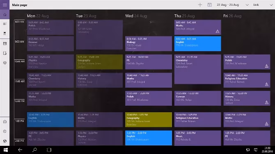Viewport: 275px width, 154px height.
Task: Open Tuesday's yellow Geography lecture
Action: tap(99, 62)
